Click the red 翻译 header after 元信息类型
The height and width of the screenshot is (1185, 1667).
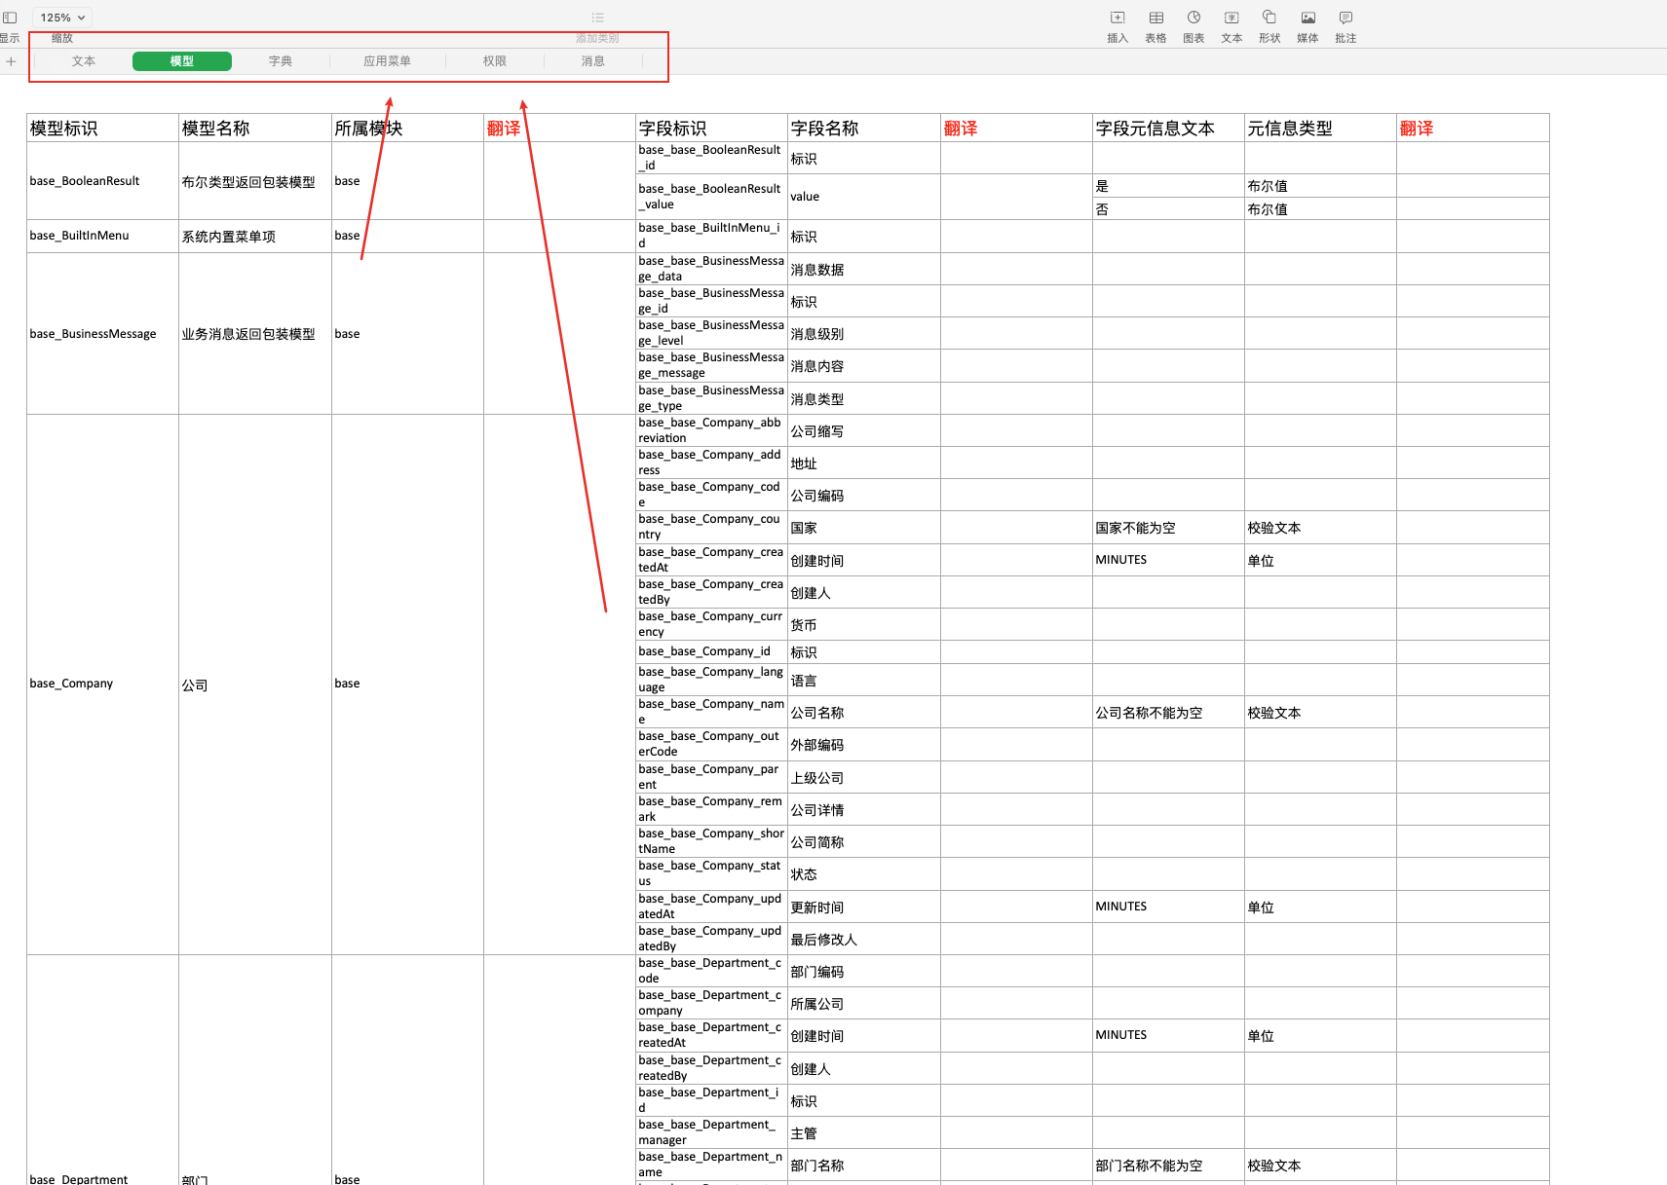tap(1472, 128)
